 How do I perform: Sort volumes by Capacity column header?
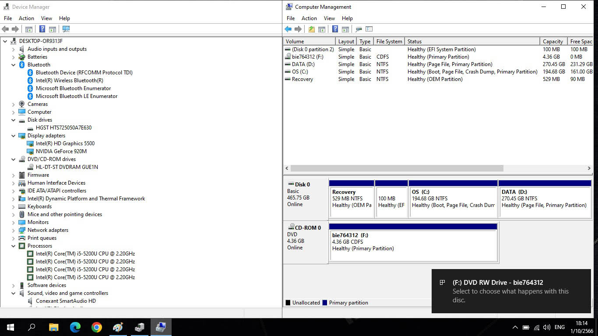(x=553, y=42)
